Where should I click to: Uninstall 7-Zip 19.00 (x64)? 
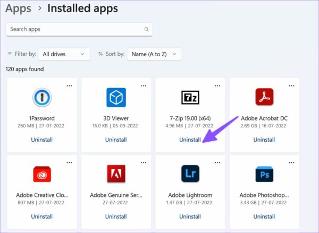pos(190,140)
